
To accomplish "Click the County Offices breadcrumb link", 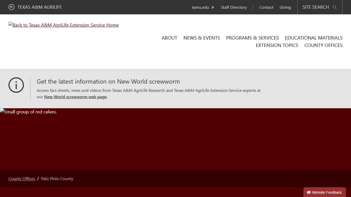I will (22, 179).
